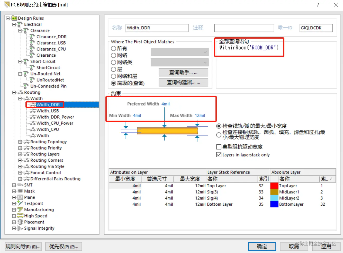Open the first object match dropdown
343x253 pixels.
[x=179, y=52]
